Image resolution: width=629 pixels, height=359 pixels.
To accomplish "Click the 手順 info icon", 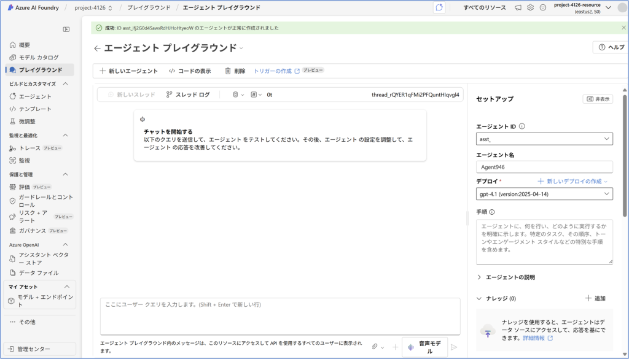I will 492,212.
